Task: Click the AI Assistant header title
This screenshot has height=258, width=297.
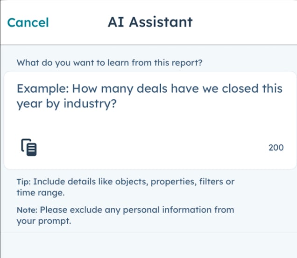Action: [150, 22]
